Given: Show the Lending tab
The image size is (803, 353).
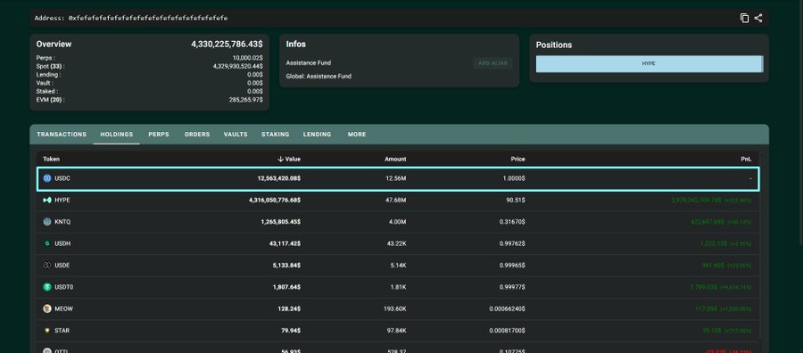Looking at the screenshot, I should [317, 134].
